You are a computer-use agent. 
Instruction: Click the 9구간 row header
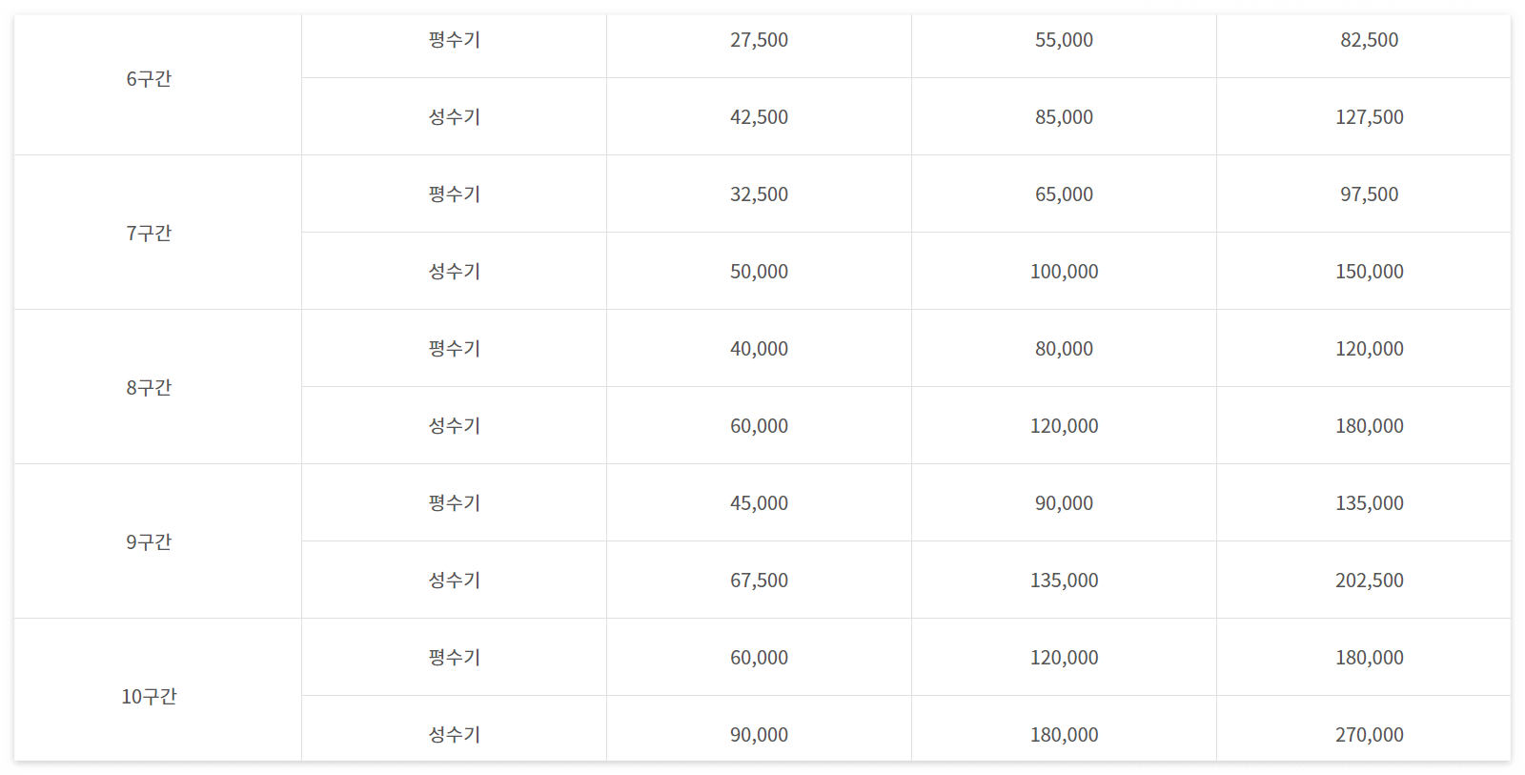point(149,542)
